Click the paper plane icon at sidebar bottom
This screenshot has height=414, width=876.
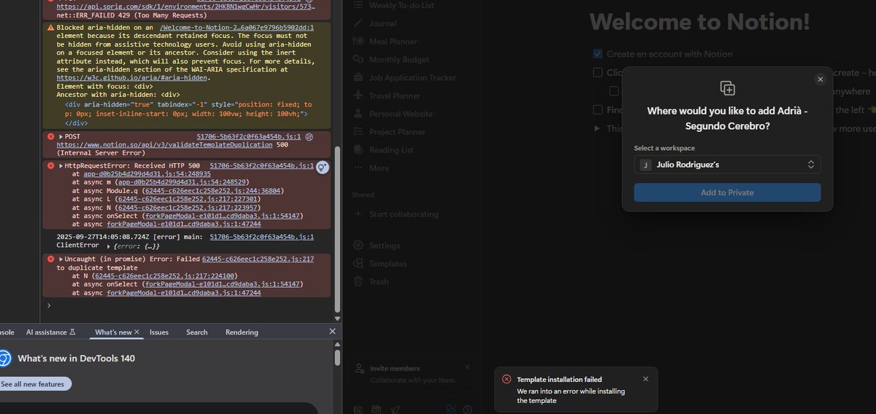[x=395, y=410]
